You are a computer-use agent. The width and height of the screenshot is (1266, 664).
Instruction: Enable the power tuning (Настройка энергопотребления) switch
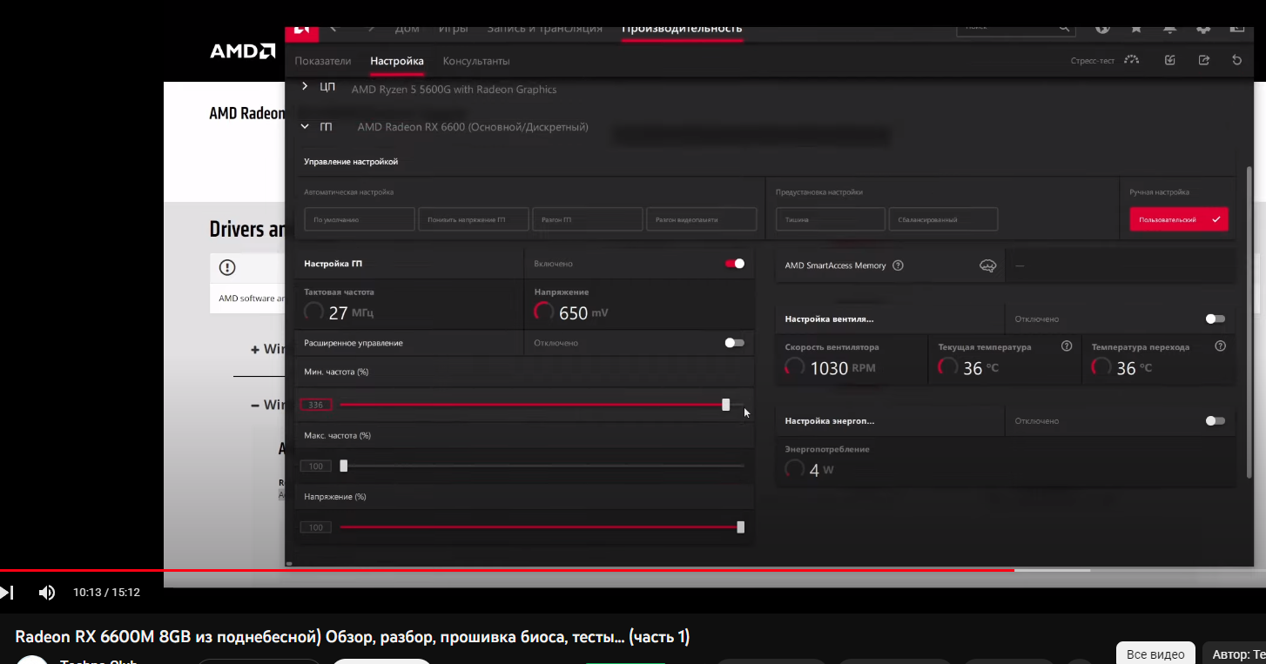(1215, 420)
